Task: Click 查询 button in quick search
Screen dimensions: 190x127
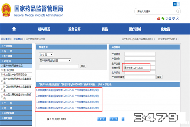Action: click(83, 66)
